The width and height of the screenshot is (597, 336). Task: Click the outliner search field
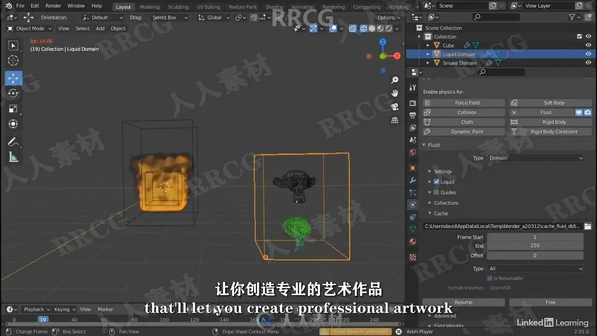(x=495, y=17)
